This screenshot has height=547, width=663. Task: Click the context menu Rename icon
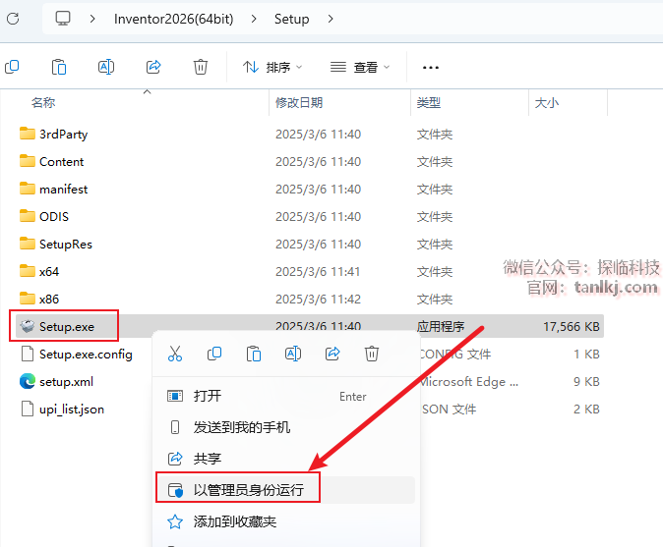tap(293, 354)
